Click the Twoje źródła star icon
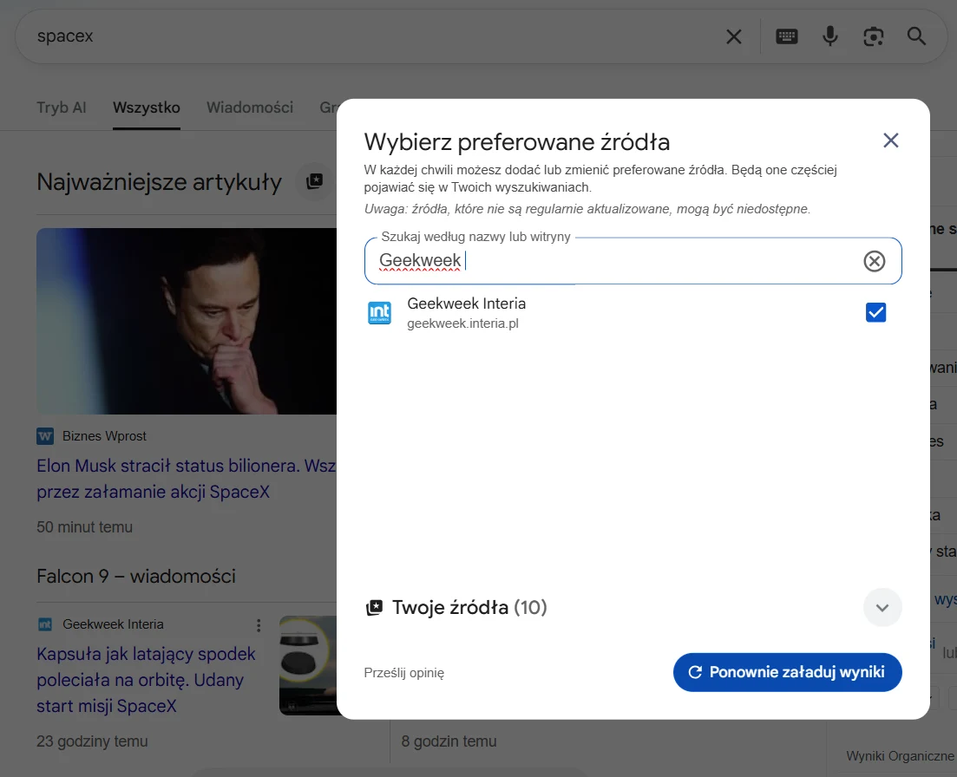Image resolution: width=957 pixels, height=777 pixels. [374, 607]
